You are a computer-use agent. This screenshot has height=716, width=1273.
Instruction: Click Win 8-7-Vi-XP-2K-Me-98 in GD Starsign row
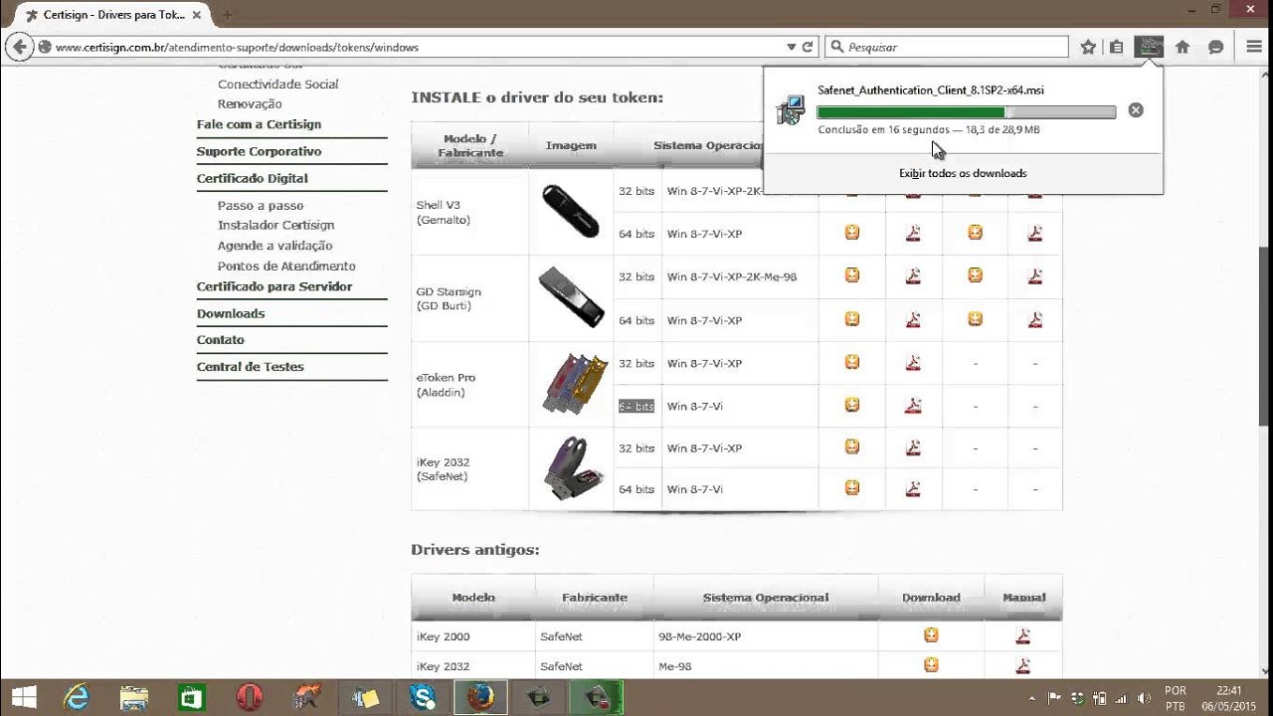click(x=732, y=276)
